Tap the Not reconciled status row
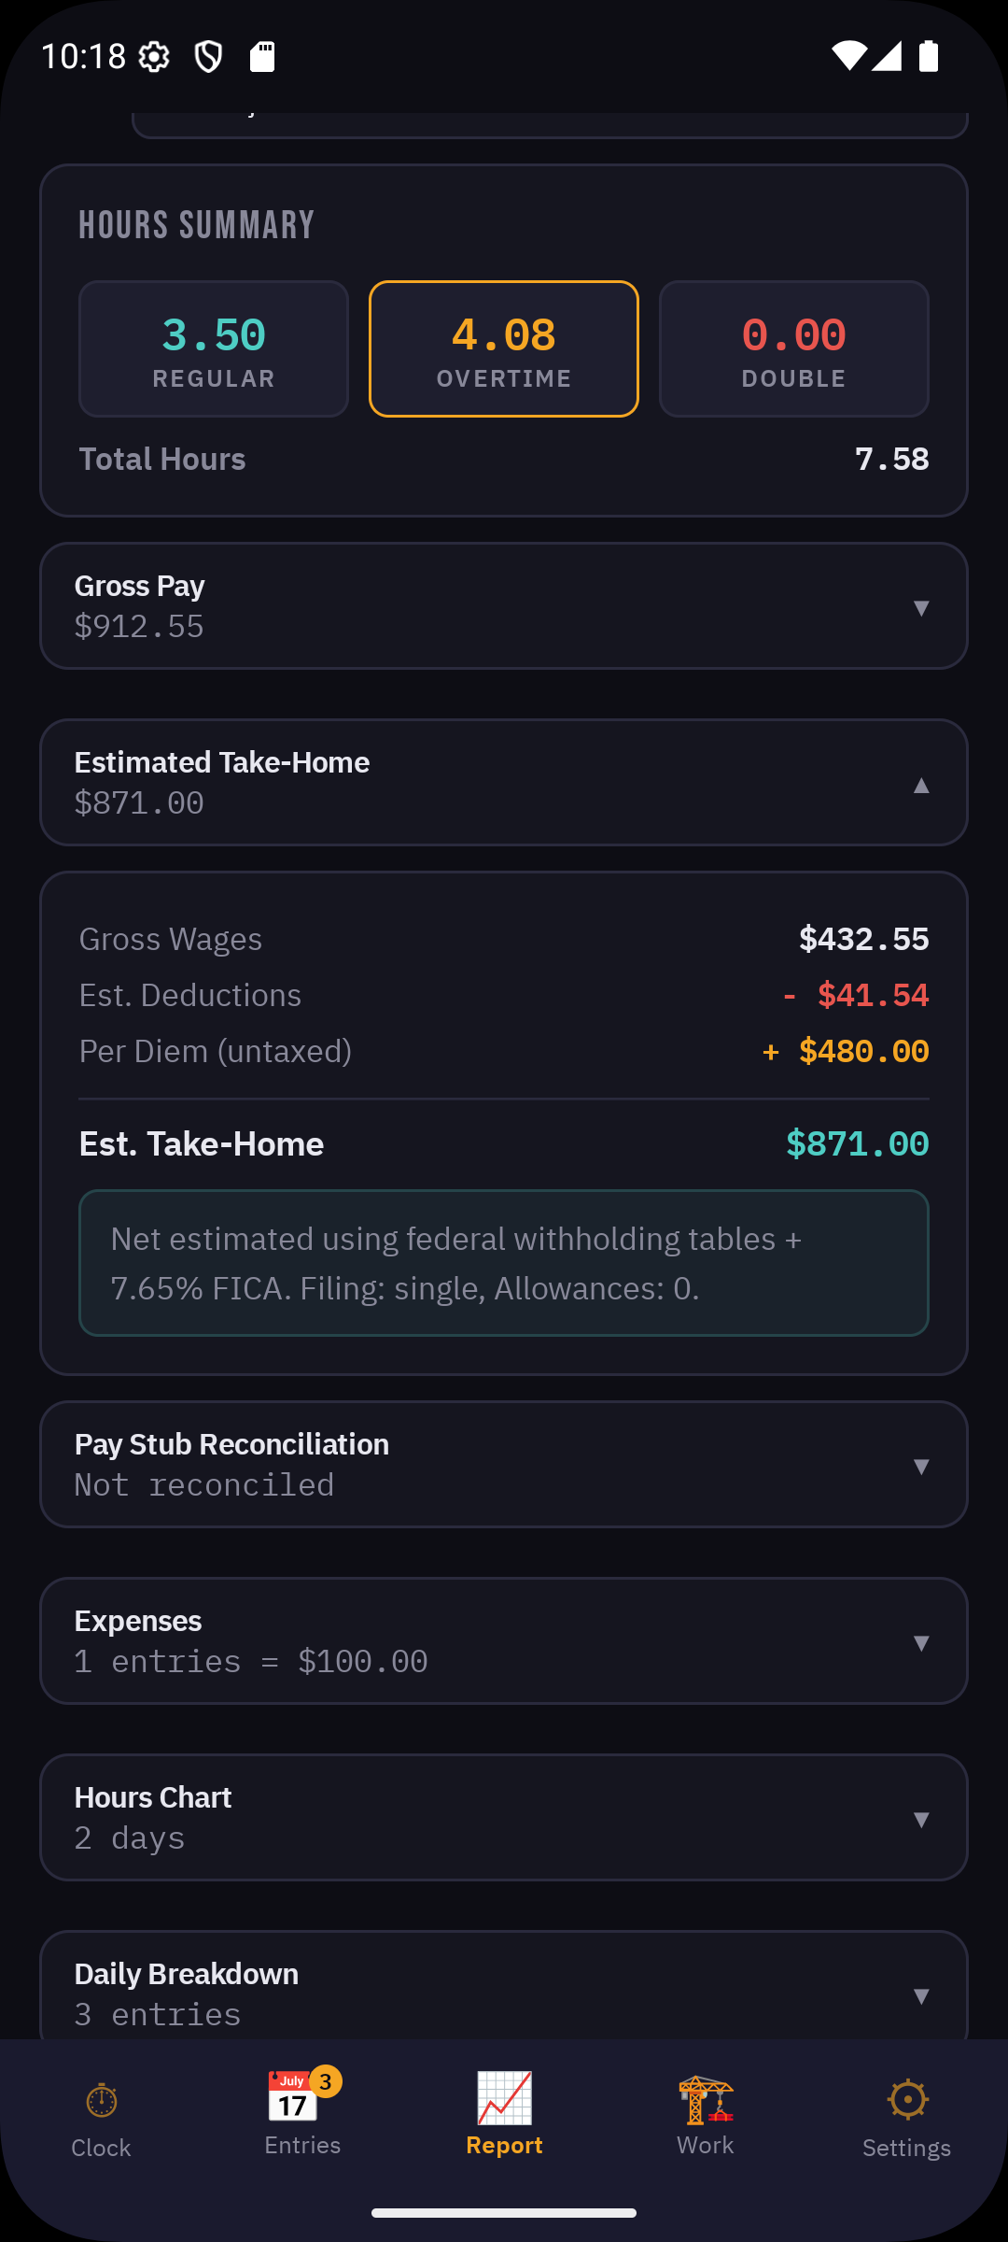 (504, 1463)
